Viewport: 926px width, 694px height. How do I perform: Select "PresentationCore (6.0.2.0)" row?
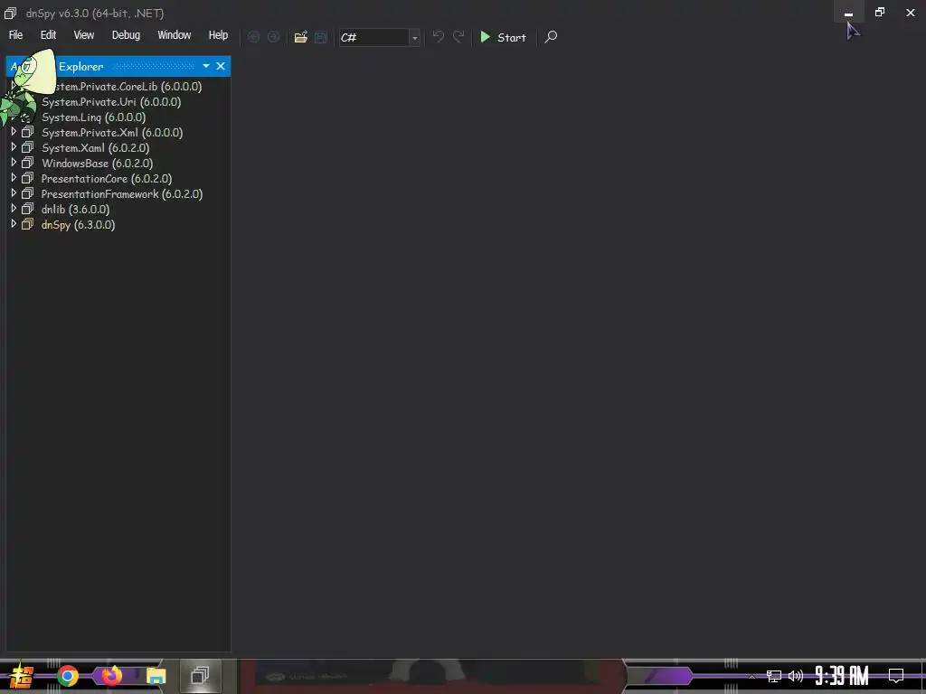coord(107,179)
